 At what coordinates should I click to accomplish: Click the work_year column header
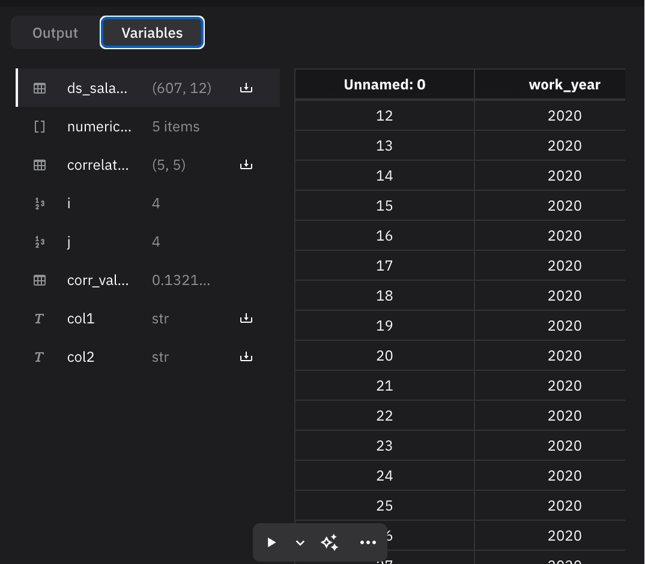point(564,85)
